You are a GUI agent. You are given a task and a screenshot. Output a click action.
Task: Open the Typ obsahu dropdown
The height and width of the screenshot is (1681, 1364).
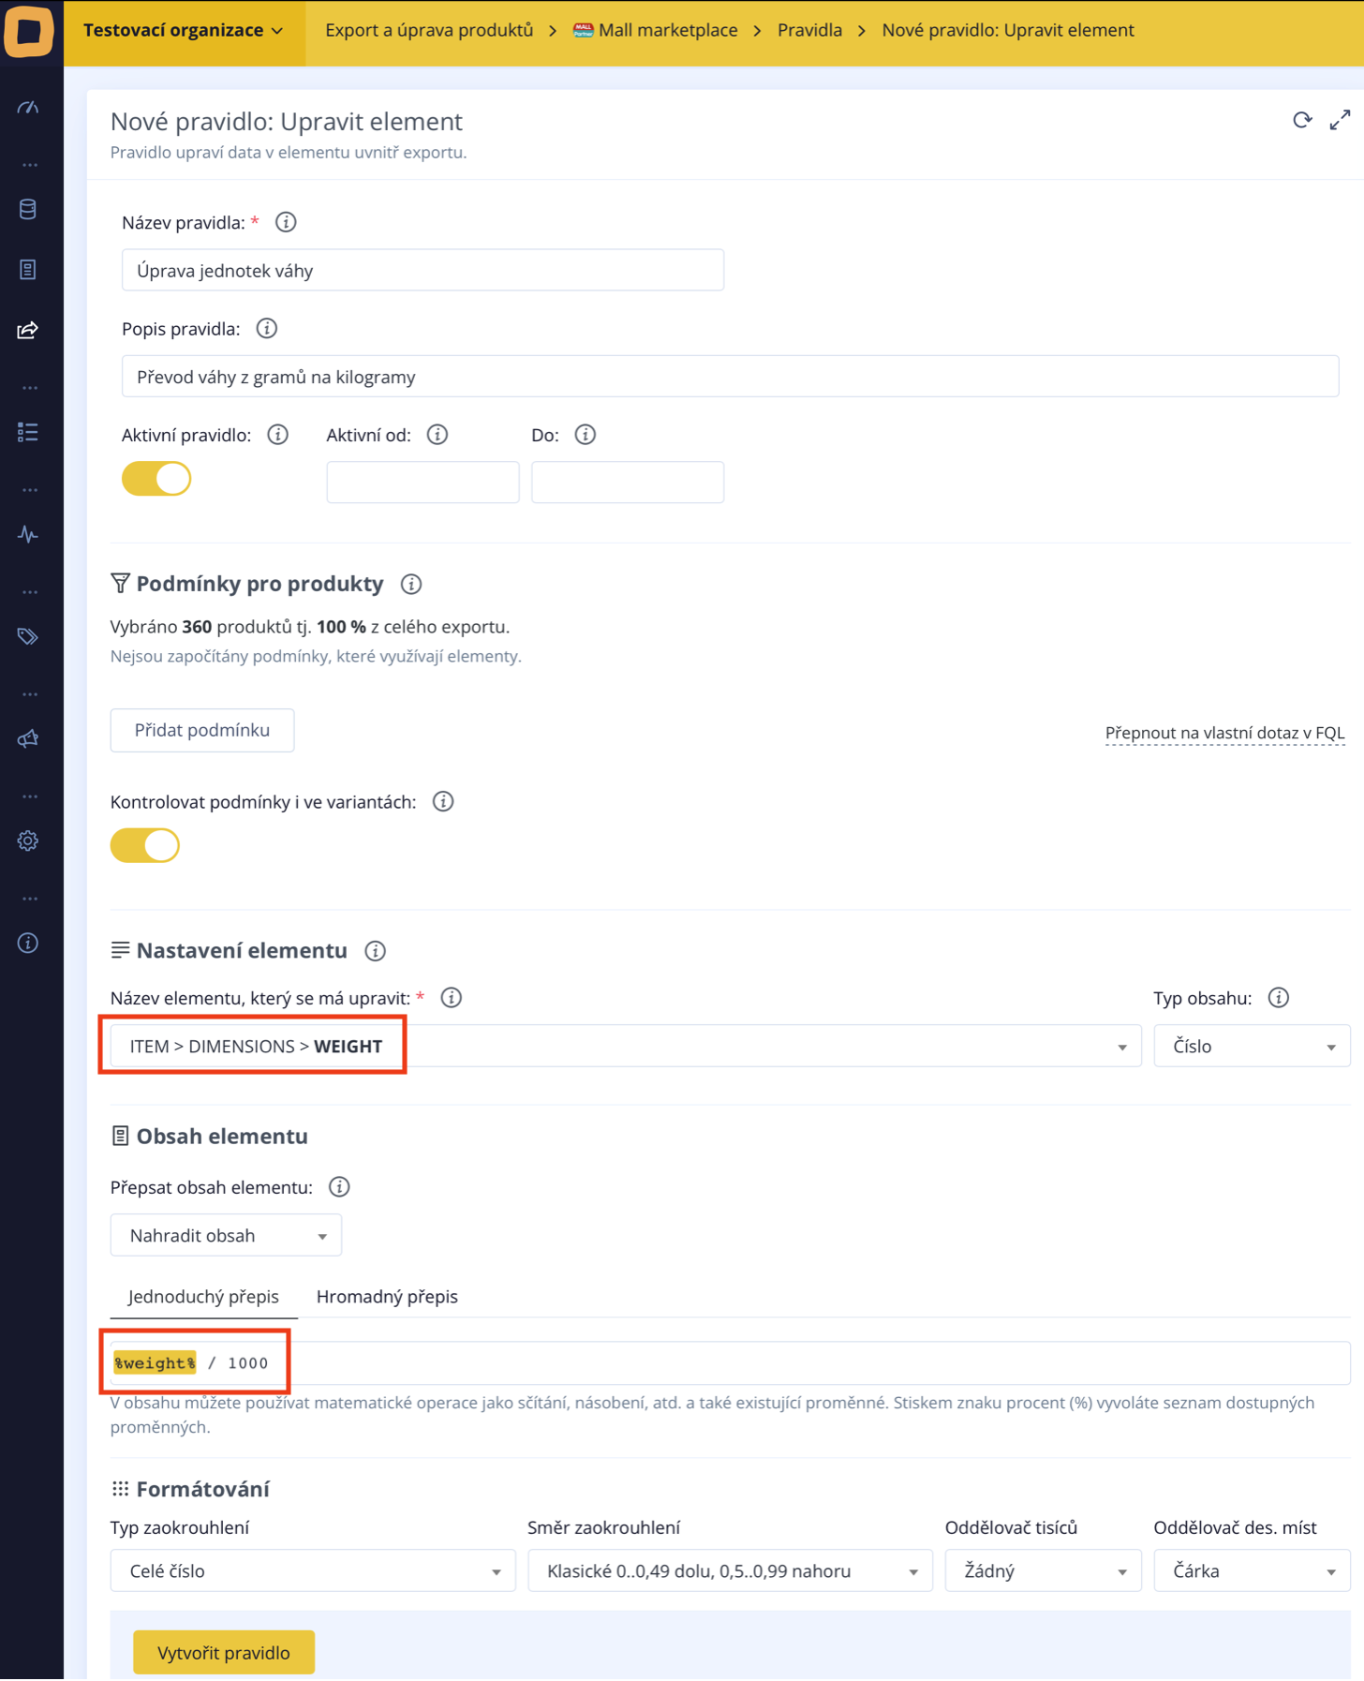point(1252,1046)
